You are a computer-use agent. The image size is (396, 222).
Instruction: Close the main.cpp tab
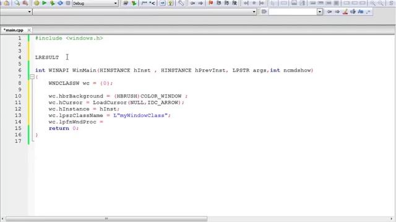(29, 30)
